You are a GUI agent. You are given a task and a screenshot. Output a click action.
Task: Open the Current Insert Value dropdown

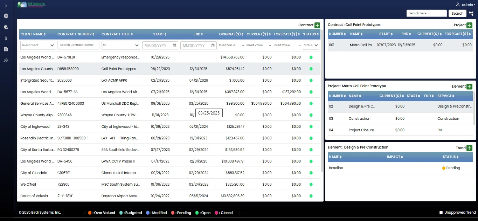[x=259, y=45]
